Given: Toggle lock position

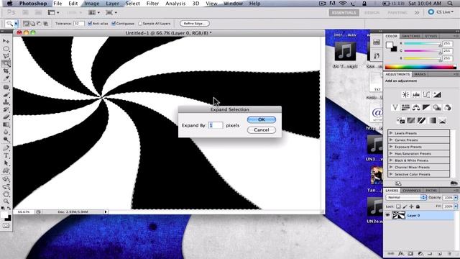Looking at the screenshot, I should point(411,206).
